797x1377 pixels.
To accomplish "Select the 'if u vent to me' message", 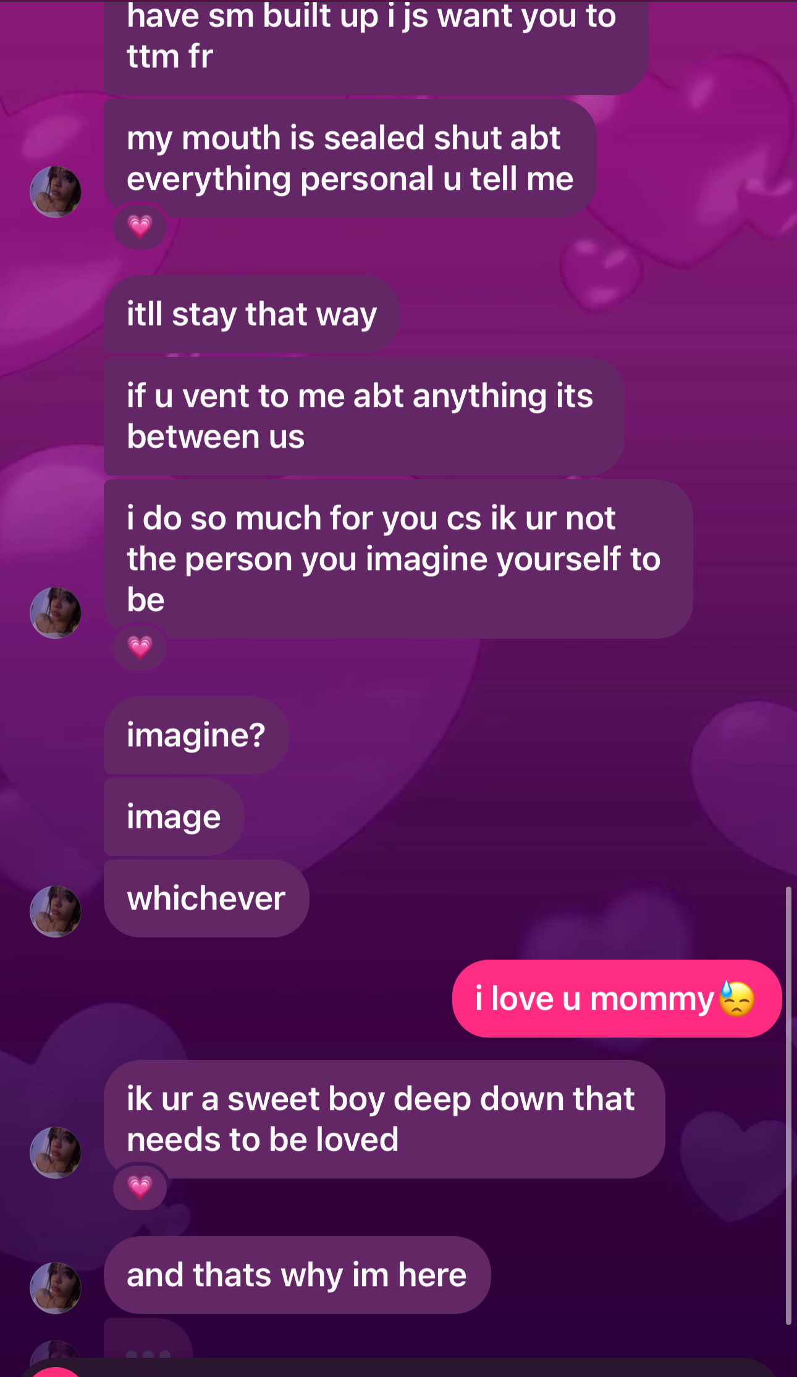I will 364,416.
